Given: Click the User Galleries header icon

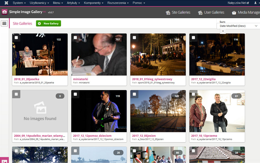Looking at the screenshot, I should pyautogui.click(x=200, y=12).
